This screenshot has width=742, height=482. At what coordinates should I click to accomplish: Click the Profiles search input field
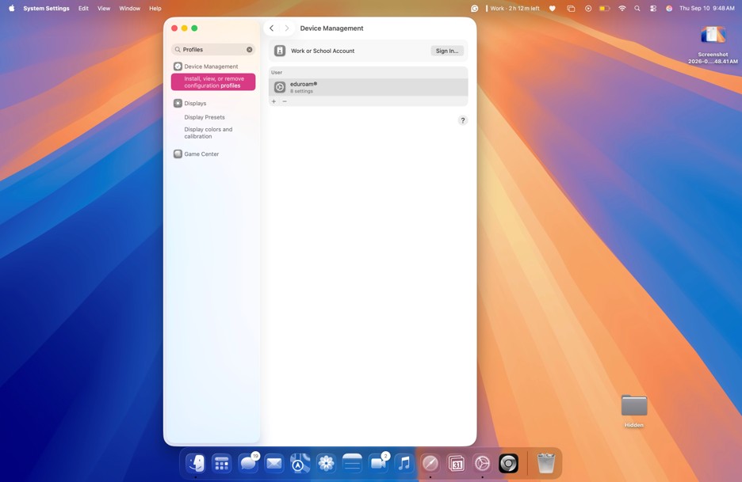coord(213,50)
